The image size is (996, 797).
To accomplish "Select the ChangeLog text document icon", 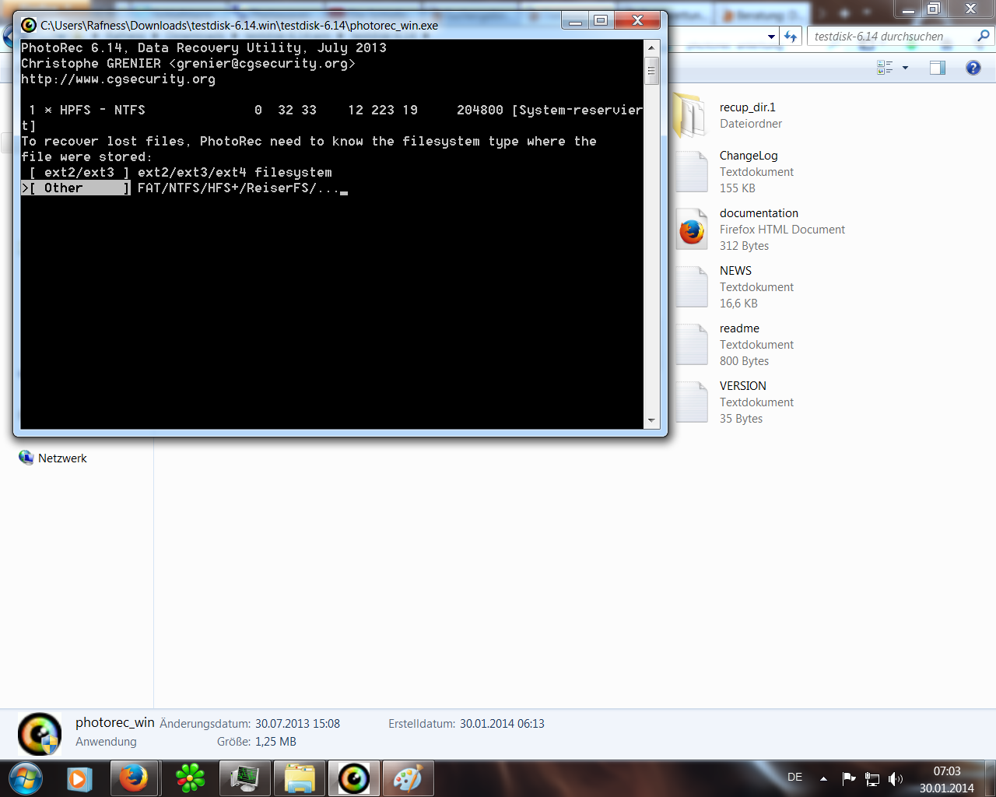I will point(691,172).
